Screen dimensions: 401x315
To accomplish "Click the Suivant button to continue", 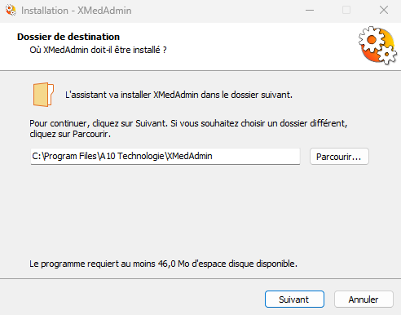I will click(294, 299).
